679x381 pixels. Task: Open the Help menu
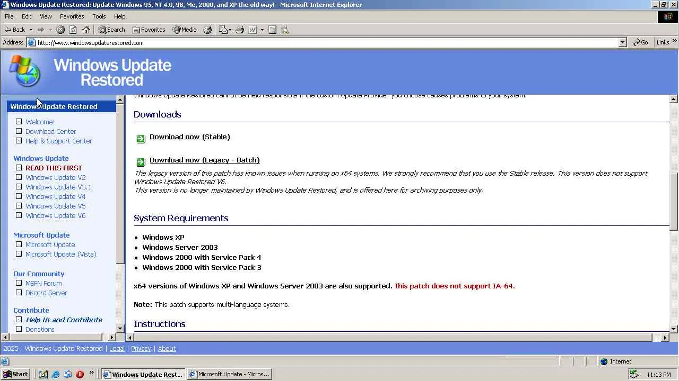[119, 16]
